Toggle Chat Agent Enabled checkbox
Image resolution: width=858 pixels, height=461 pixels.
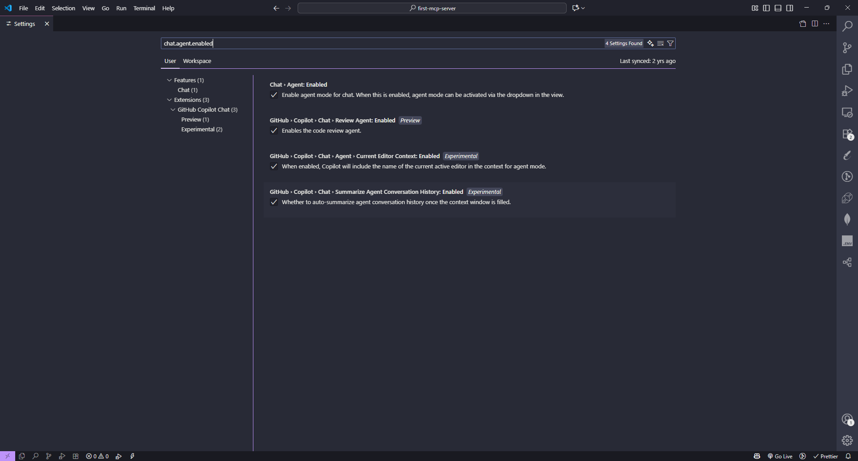click(x=274, y=95)
